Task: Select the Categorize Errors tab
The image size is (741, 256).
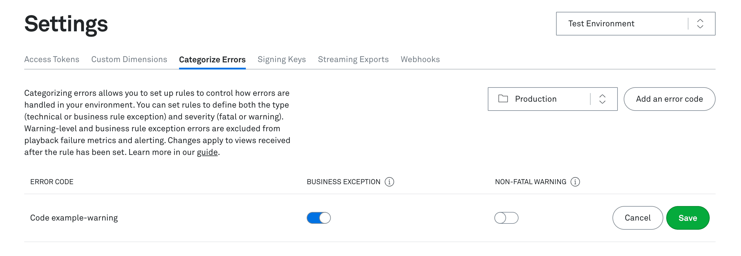Action: pos(212,60)
